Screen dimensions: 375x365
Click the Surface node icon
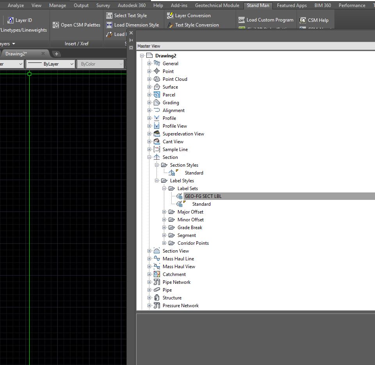157,87
